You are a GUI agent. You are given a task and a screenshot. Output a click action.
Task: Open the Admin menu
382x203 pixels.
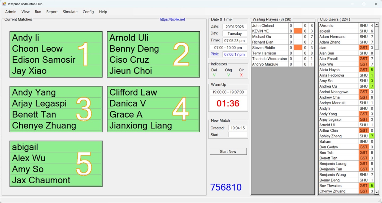coord(11,12)
